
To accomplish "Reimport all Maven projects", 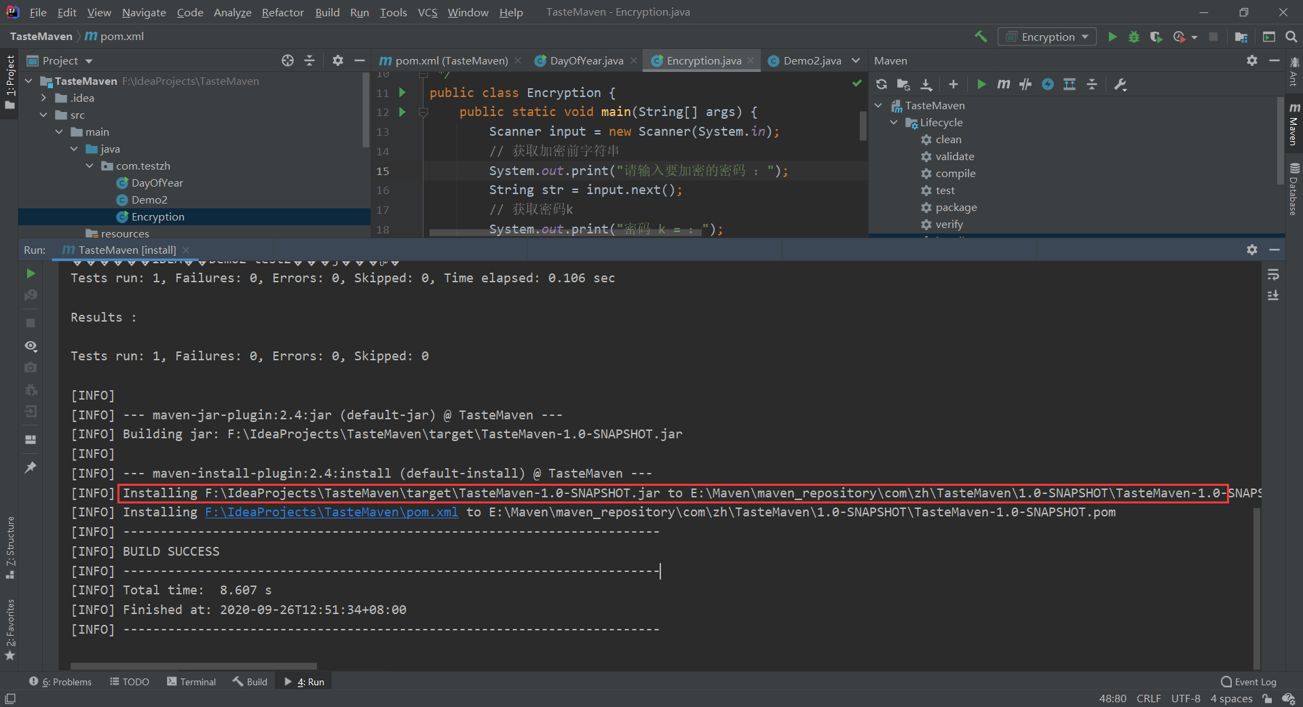I will (882, 84).
